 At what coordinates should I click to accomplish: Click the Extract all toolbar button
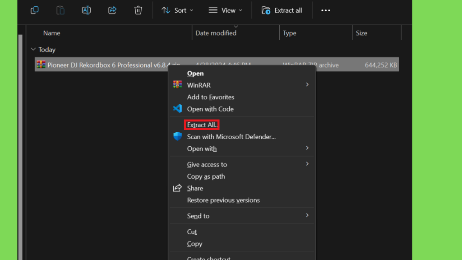pyautogui.click(x=282, y=10)
